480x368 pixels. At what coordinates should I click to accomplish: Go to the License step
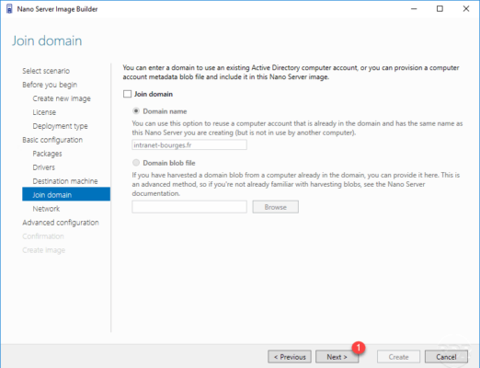(44, 112)
